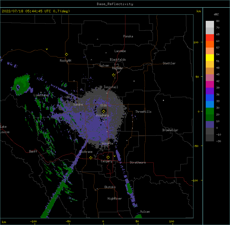Click the green echo cell northwest of Limestone
Viewport: 230px width, 225px height.
pos(21,85)
